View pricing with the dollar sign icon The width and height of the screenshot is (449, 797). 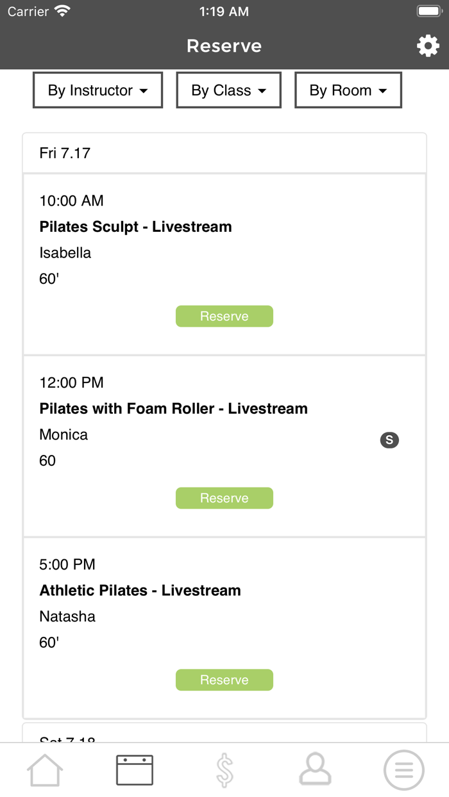(x=224, y=770)
